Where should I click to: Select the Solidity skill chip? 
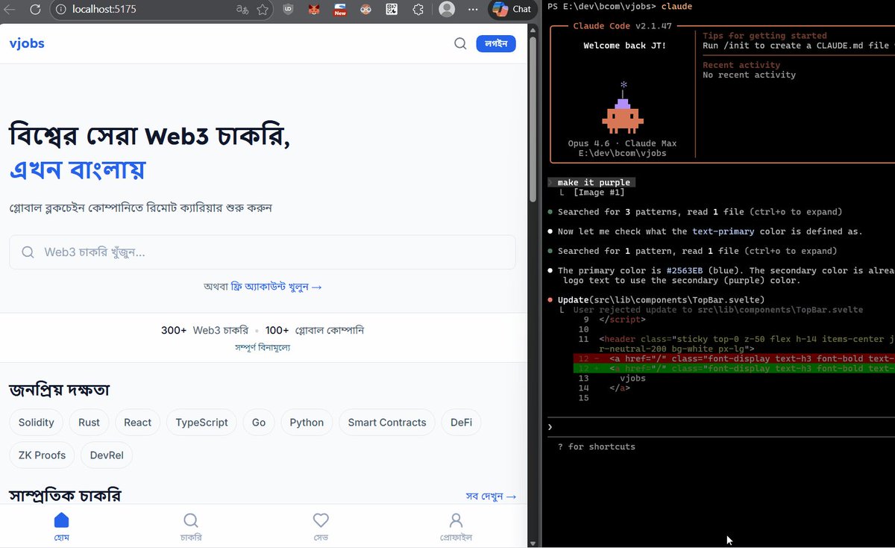37,423
